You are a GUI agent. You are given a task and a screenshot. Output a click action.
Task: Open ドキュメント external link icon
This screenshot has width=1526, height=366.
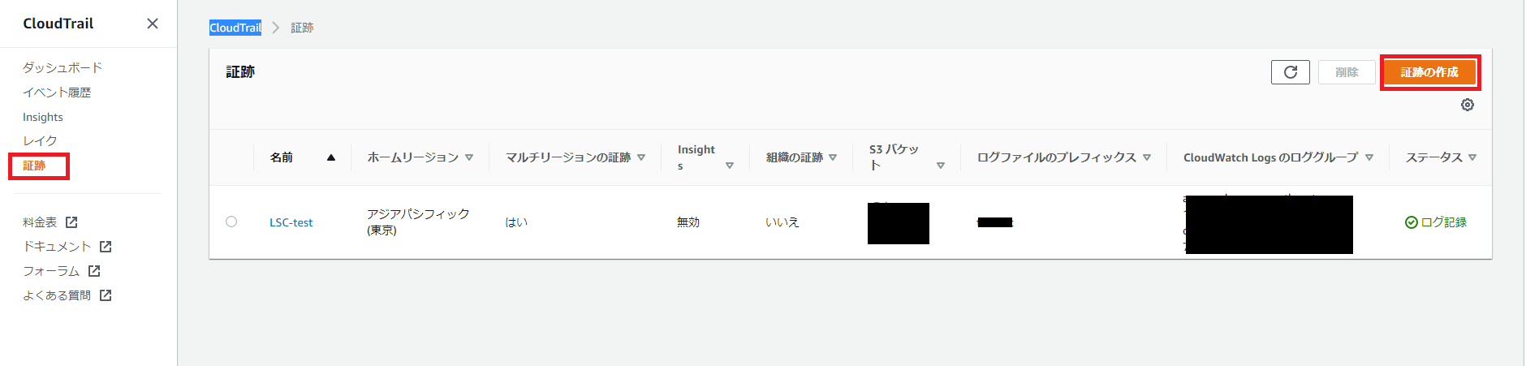[106, 247]
